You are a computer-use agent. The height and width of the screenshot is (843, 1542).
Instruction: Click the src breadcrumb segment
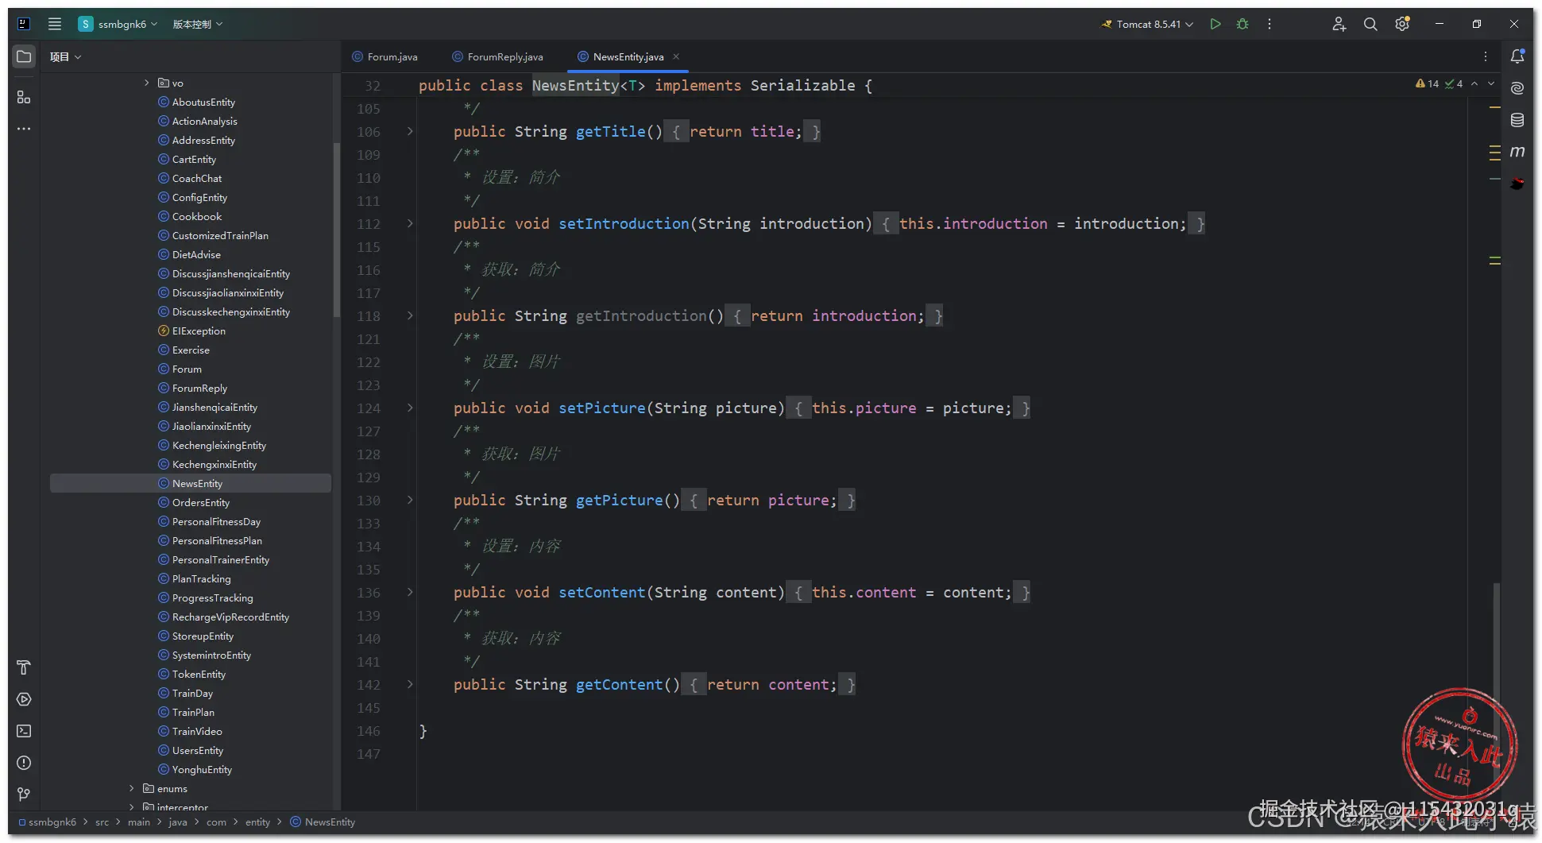(x=102, y=822)
